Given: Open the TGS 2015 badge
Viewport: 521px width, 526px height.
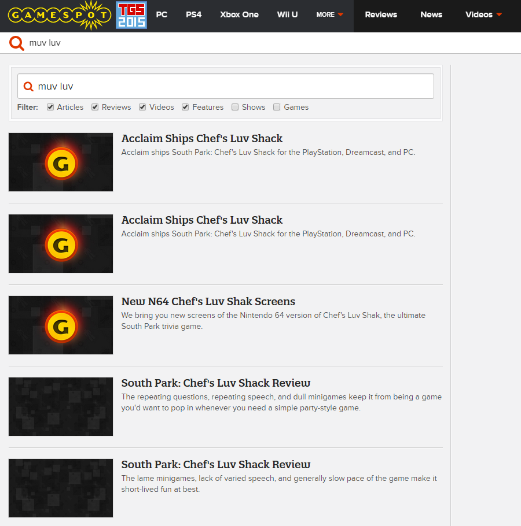Looking at the screenshot, I should pyautogui.click(x=131, y=15).
